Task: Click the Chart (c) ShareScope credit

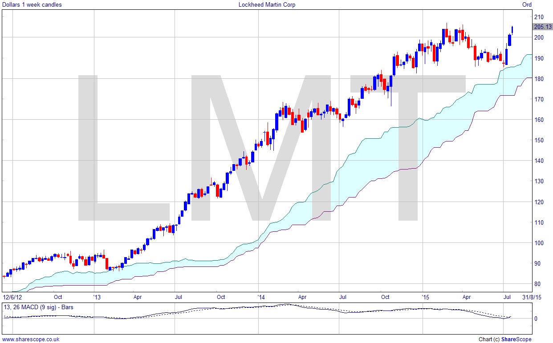Action: [505, 339]
